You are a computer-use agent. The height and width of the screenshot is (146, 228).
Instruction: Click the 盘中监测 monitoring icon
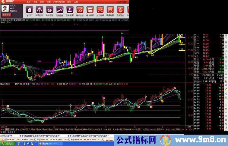69,11
